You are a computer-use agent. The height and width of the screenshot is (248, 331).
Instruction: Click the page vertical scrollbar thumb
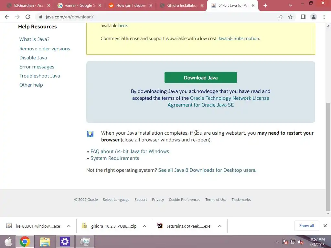[x=328, y=157]
